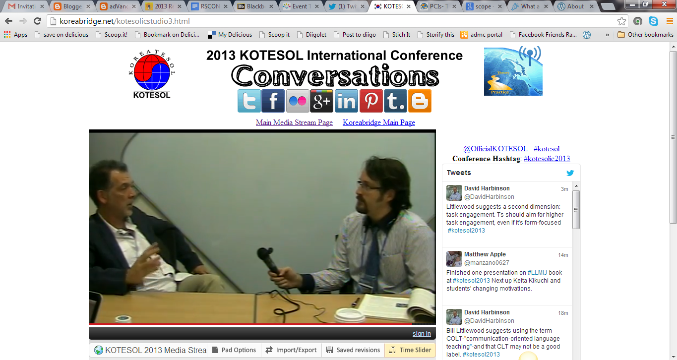Open the Pinterest icon link
Viewport: 677px width, 360px height.
coord(370,101)
